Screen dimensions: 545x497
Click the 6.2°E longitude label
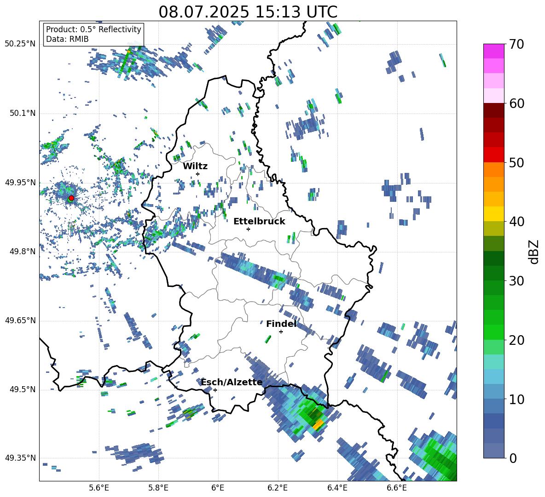pyautogui.click(x=278, y=488)
